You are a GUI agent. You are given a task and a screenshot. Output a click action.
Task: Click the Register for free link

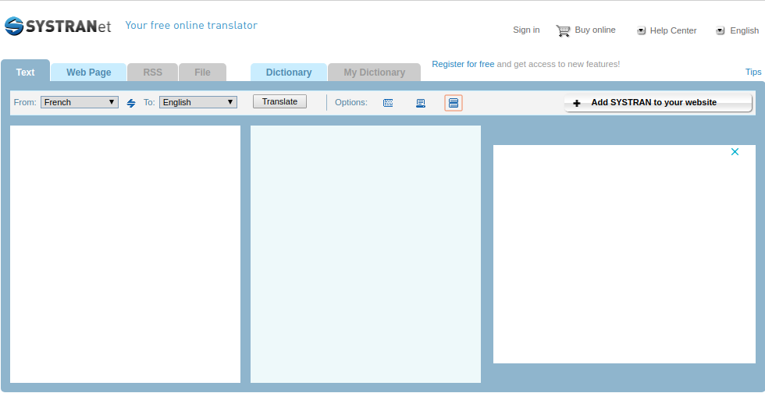click(463, 64)
